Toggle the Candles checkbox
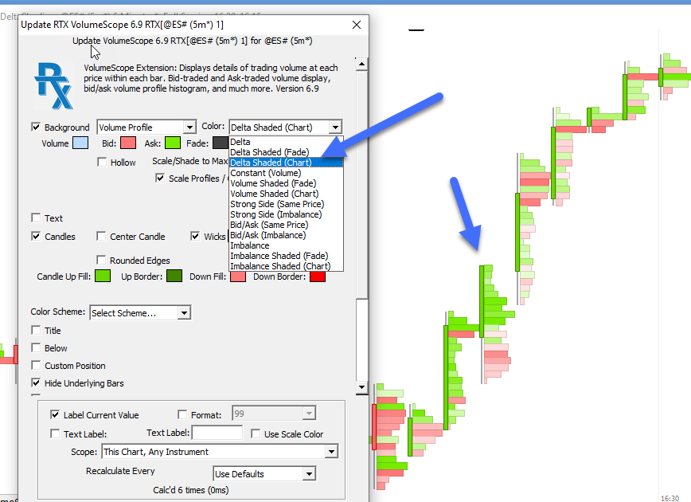 (x=36, y=236)
